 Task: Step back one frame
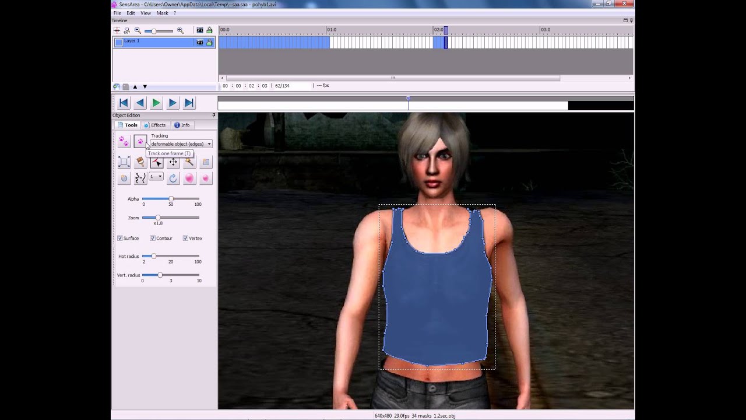click(x=140, y=103)
